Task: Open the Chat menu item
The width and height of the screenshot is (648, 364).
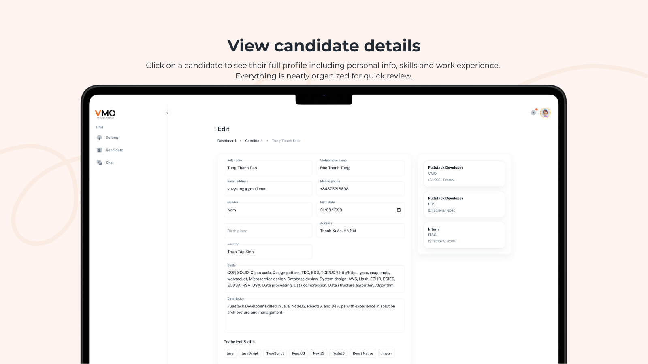Action: click(110, 163)
